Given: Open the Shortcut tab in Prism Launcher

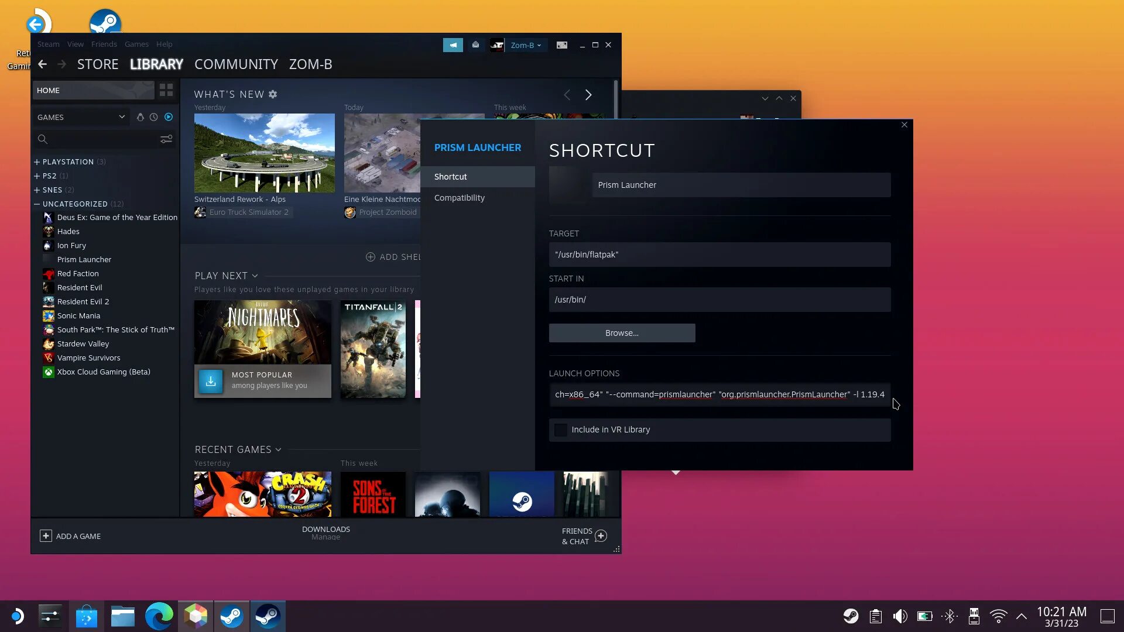Looking at the screenshot, I should (x=479, y=177).
